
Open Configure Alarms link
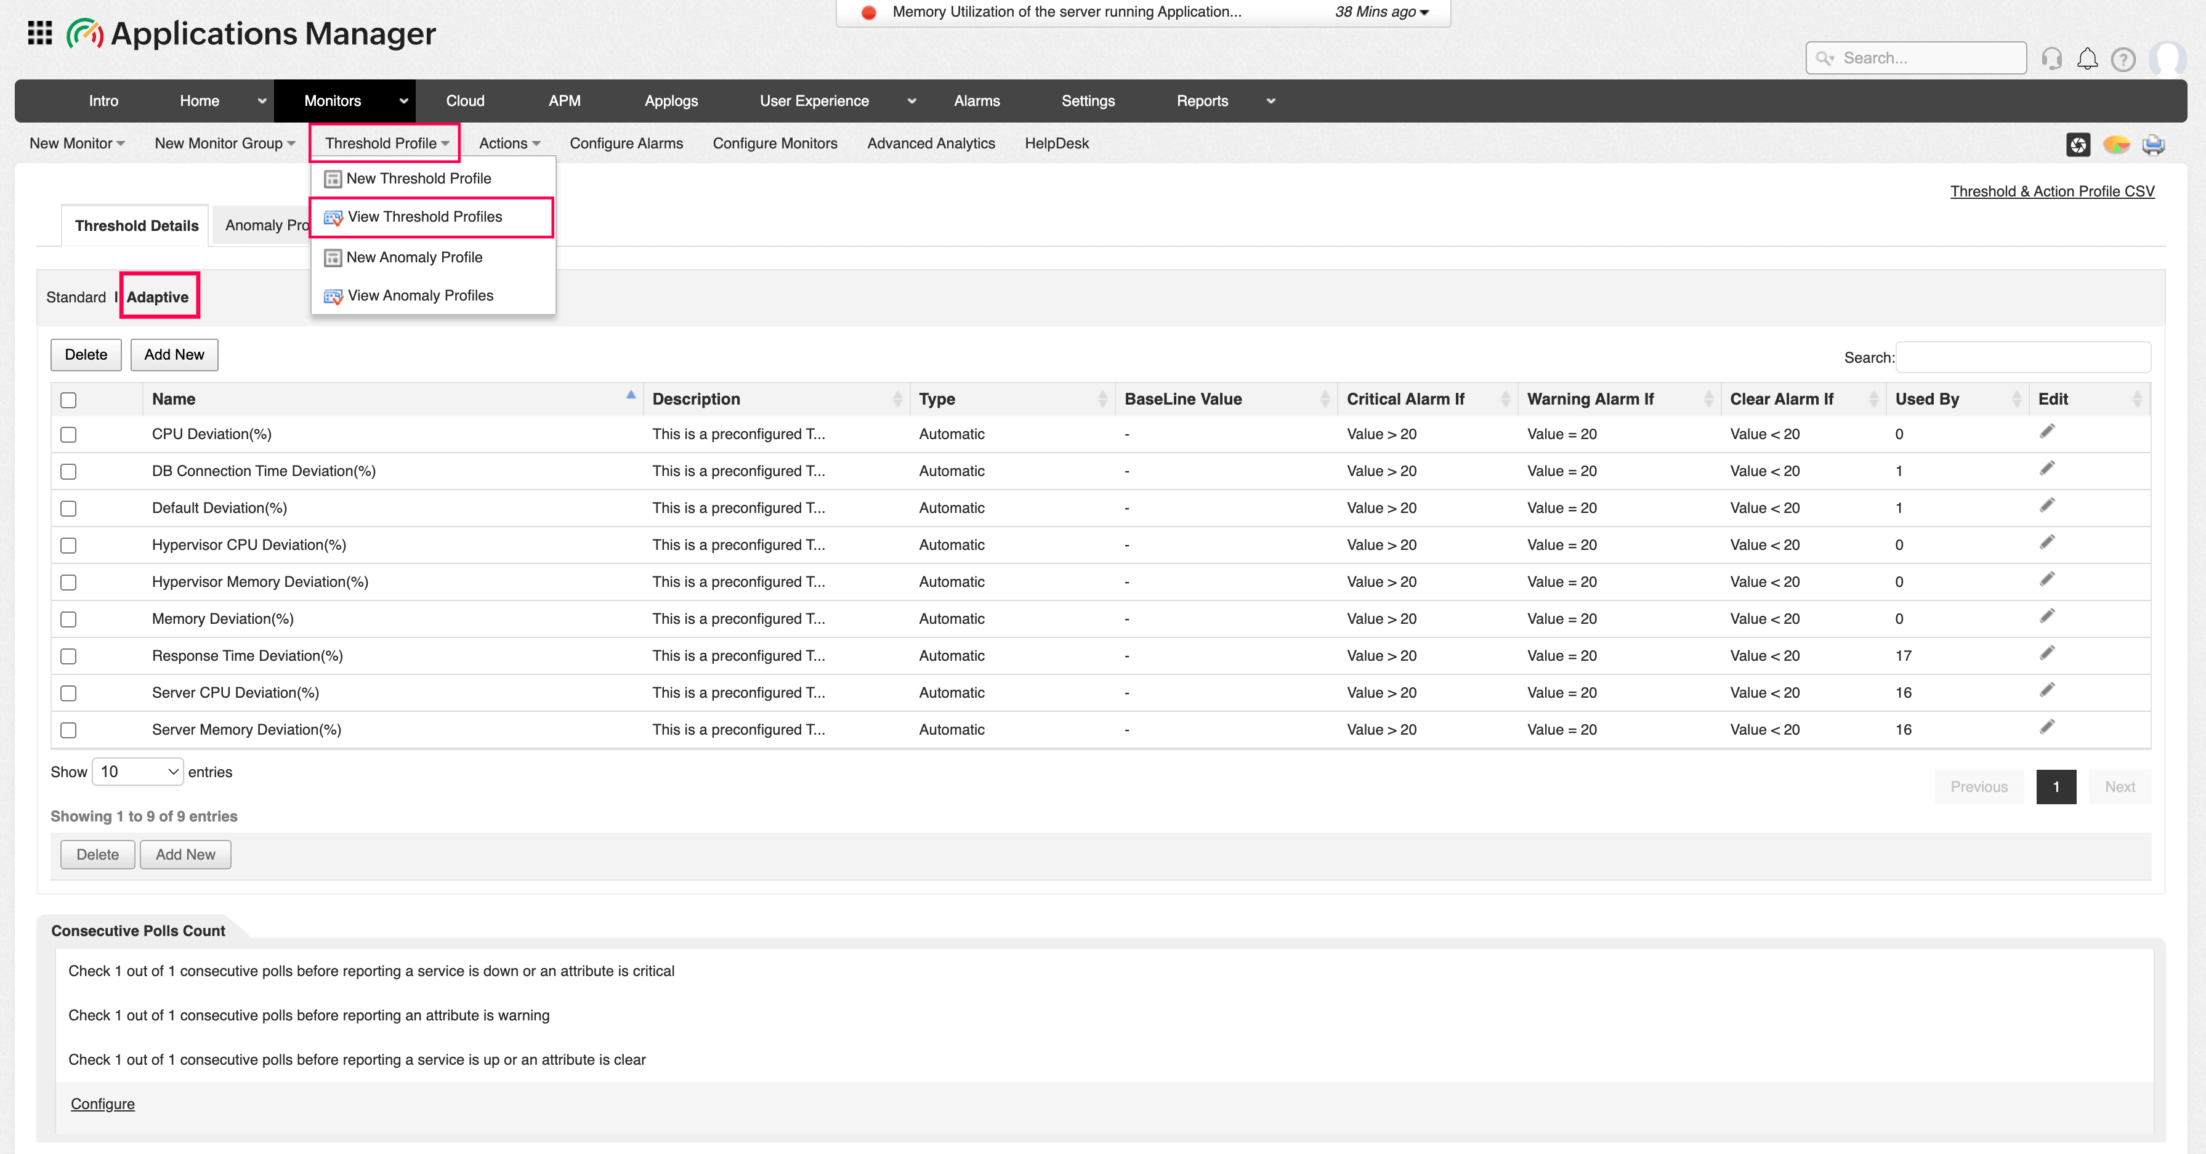pyautogui.click(x=626, y=143)
